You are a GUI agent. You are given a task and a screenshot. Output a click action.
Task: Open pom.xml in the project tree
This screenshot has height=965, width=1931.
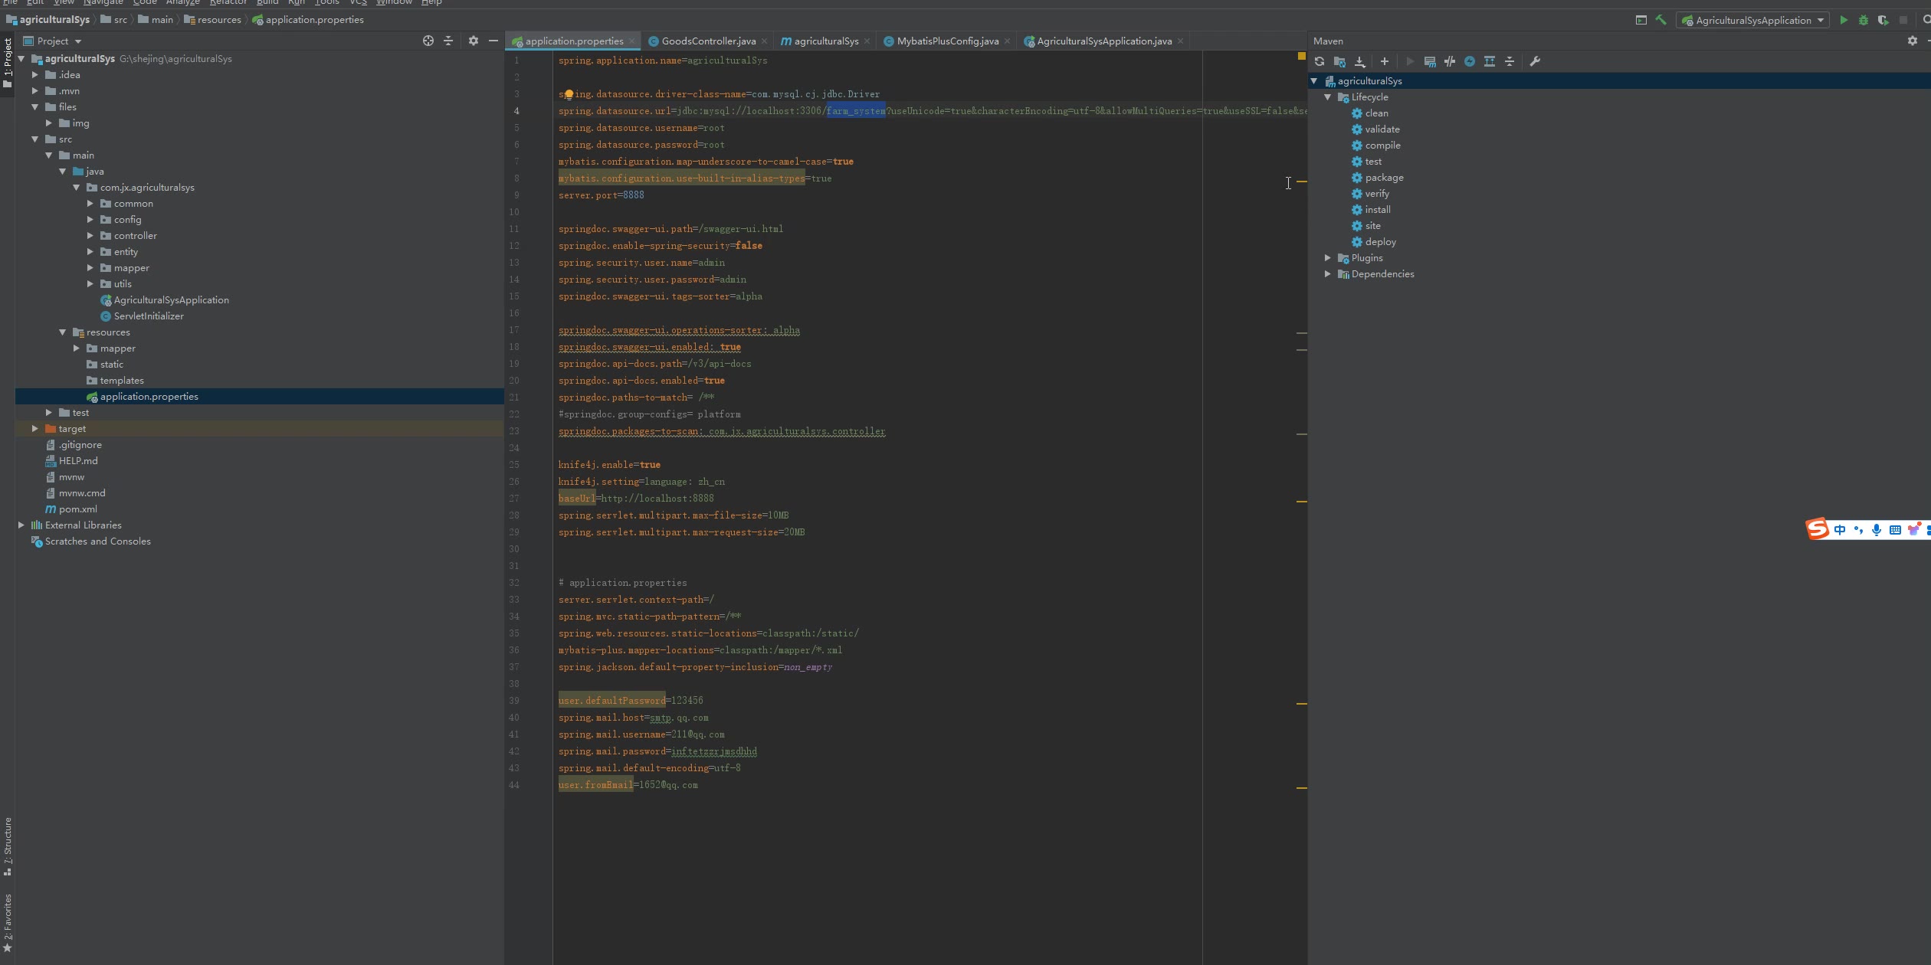(x=77, y=509)
